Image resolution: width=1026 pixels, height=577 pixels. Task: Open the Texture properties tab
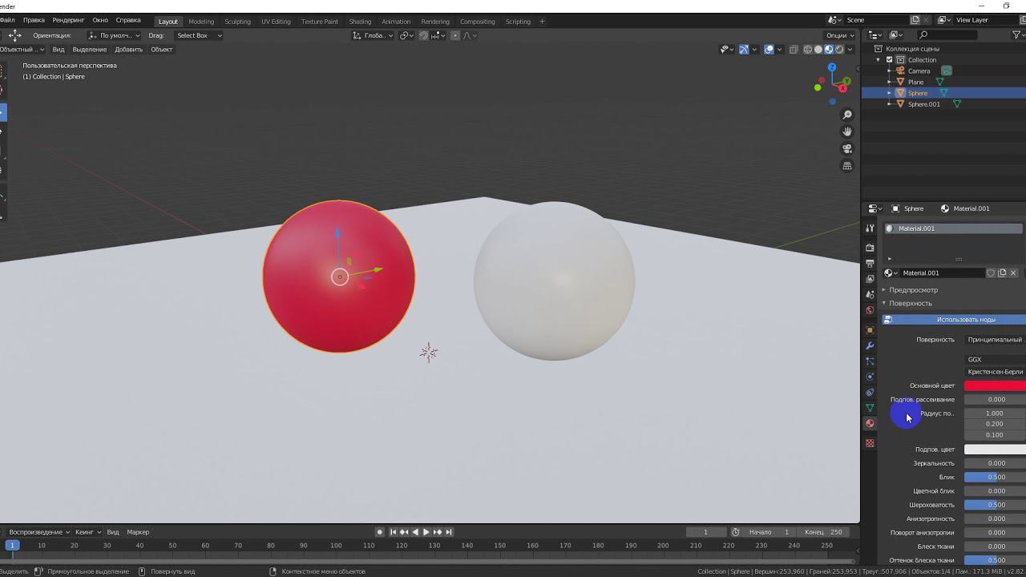click(x=870, y=443)
